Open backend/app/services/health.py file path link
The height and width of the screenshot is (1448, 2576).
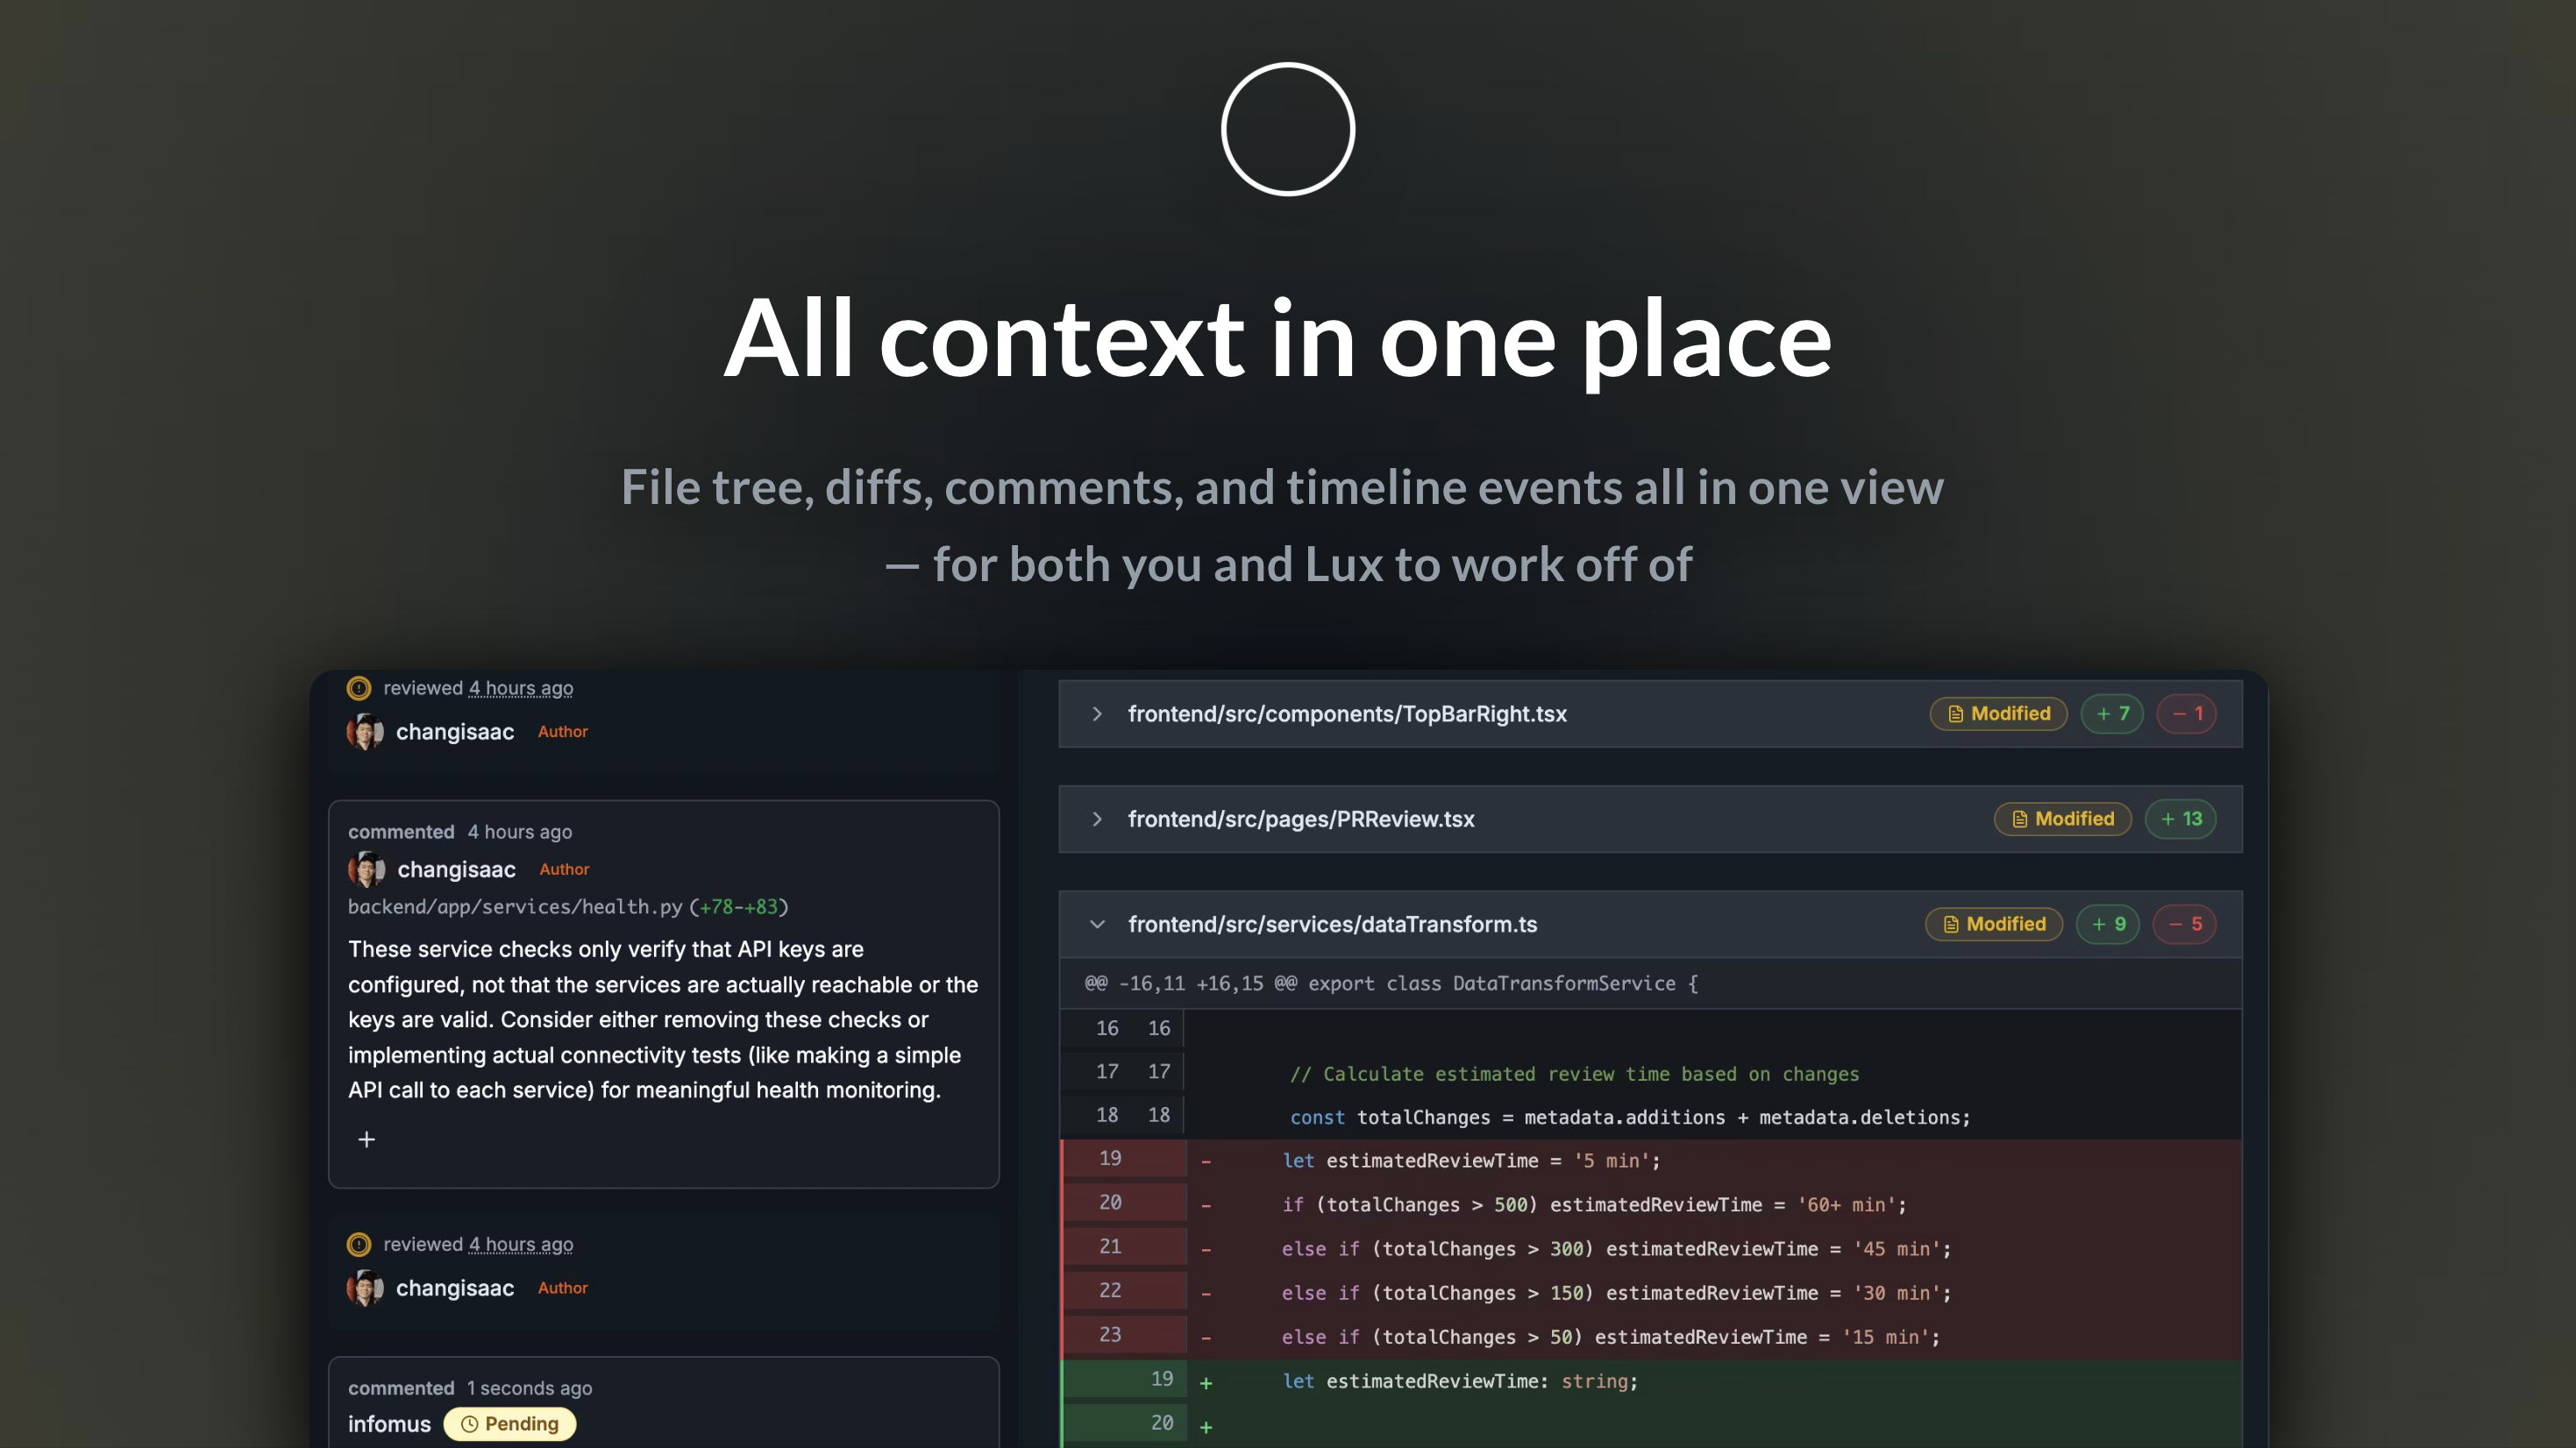pyautogui.click(x=514, y=907)
